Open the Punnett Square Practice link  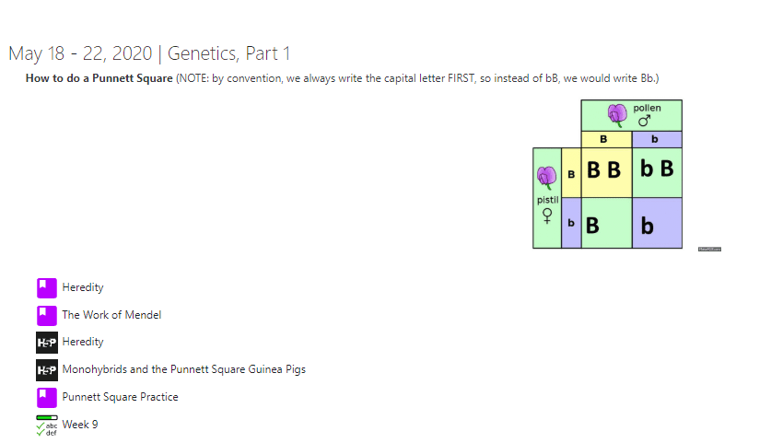tap(120, 397)
